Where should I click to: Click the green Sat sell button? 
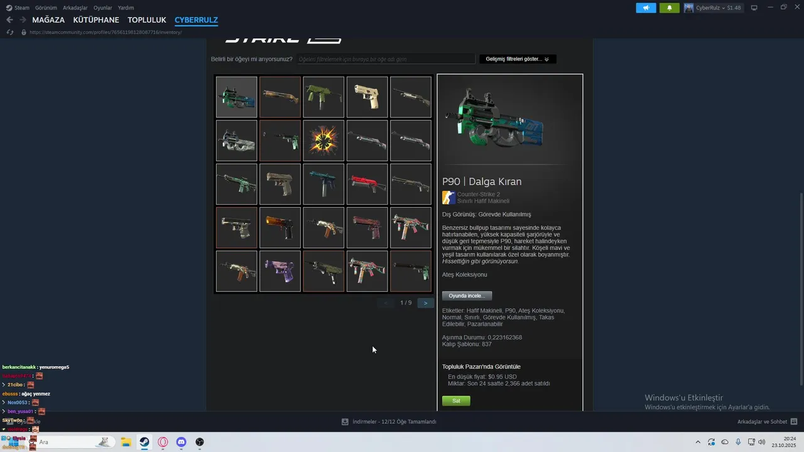tap(456, 401)
